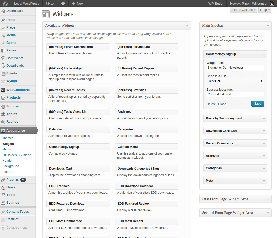Click the Events calendar icon
This screenshot has width=277, height=238.
click(x=3, y=73)
